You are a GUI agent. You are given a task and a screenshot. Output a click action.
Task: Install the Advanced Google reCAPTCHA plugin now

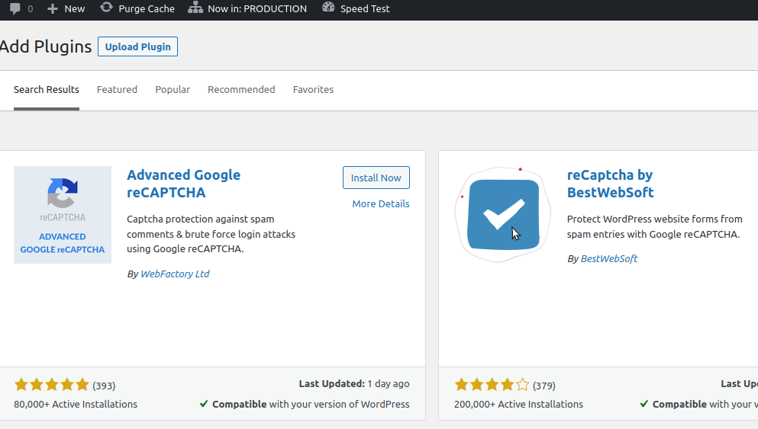click(376, 178)
